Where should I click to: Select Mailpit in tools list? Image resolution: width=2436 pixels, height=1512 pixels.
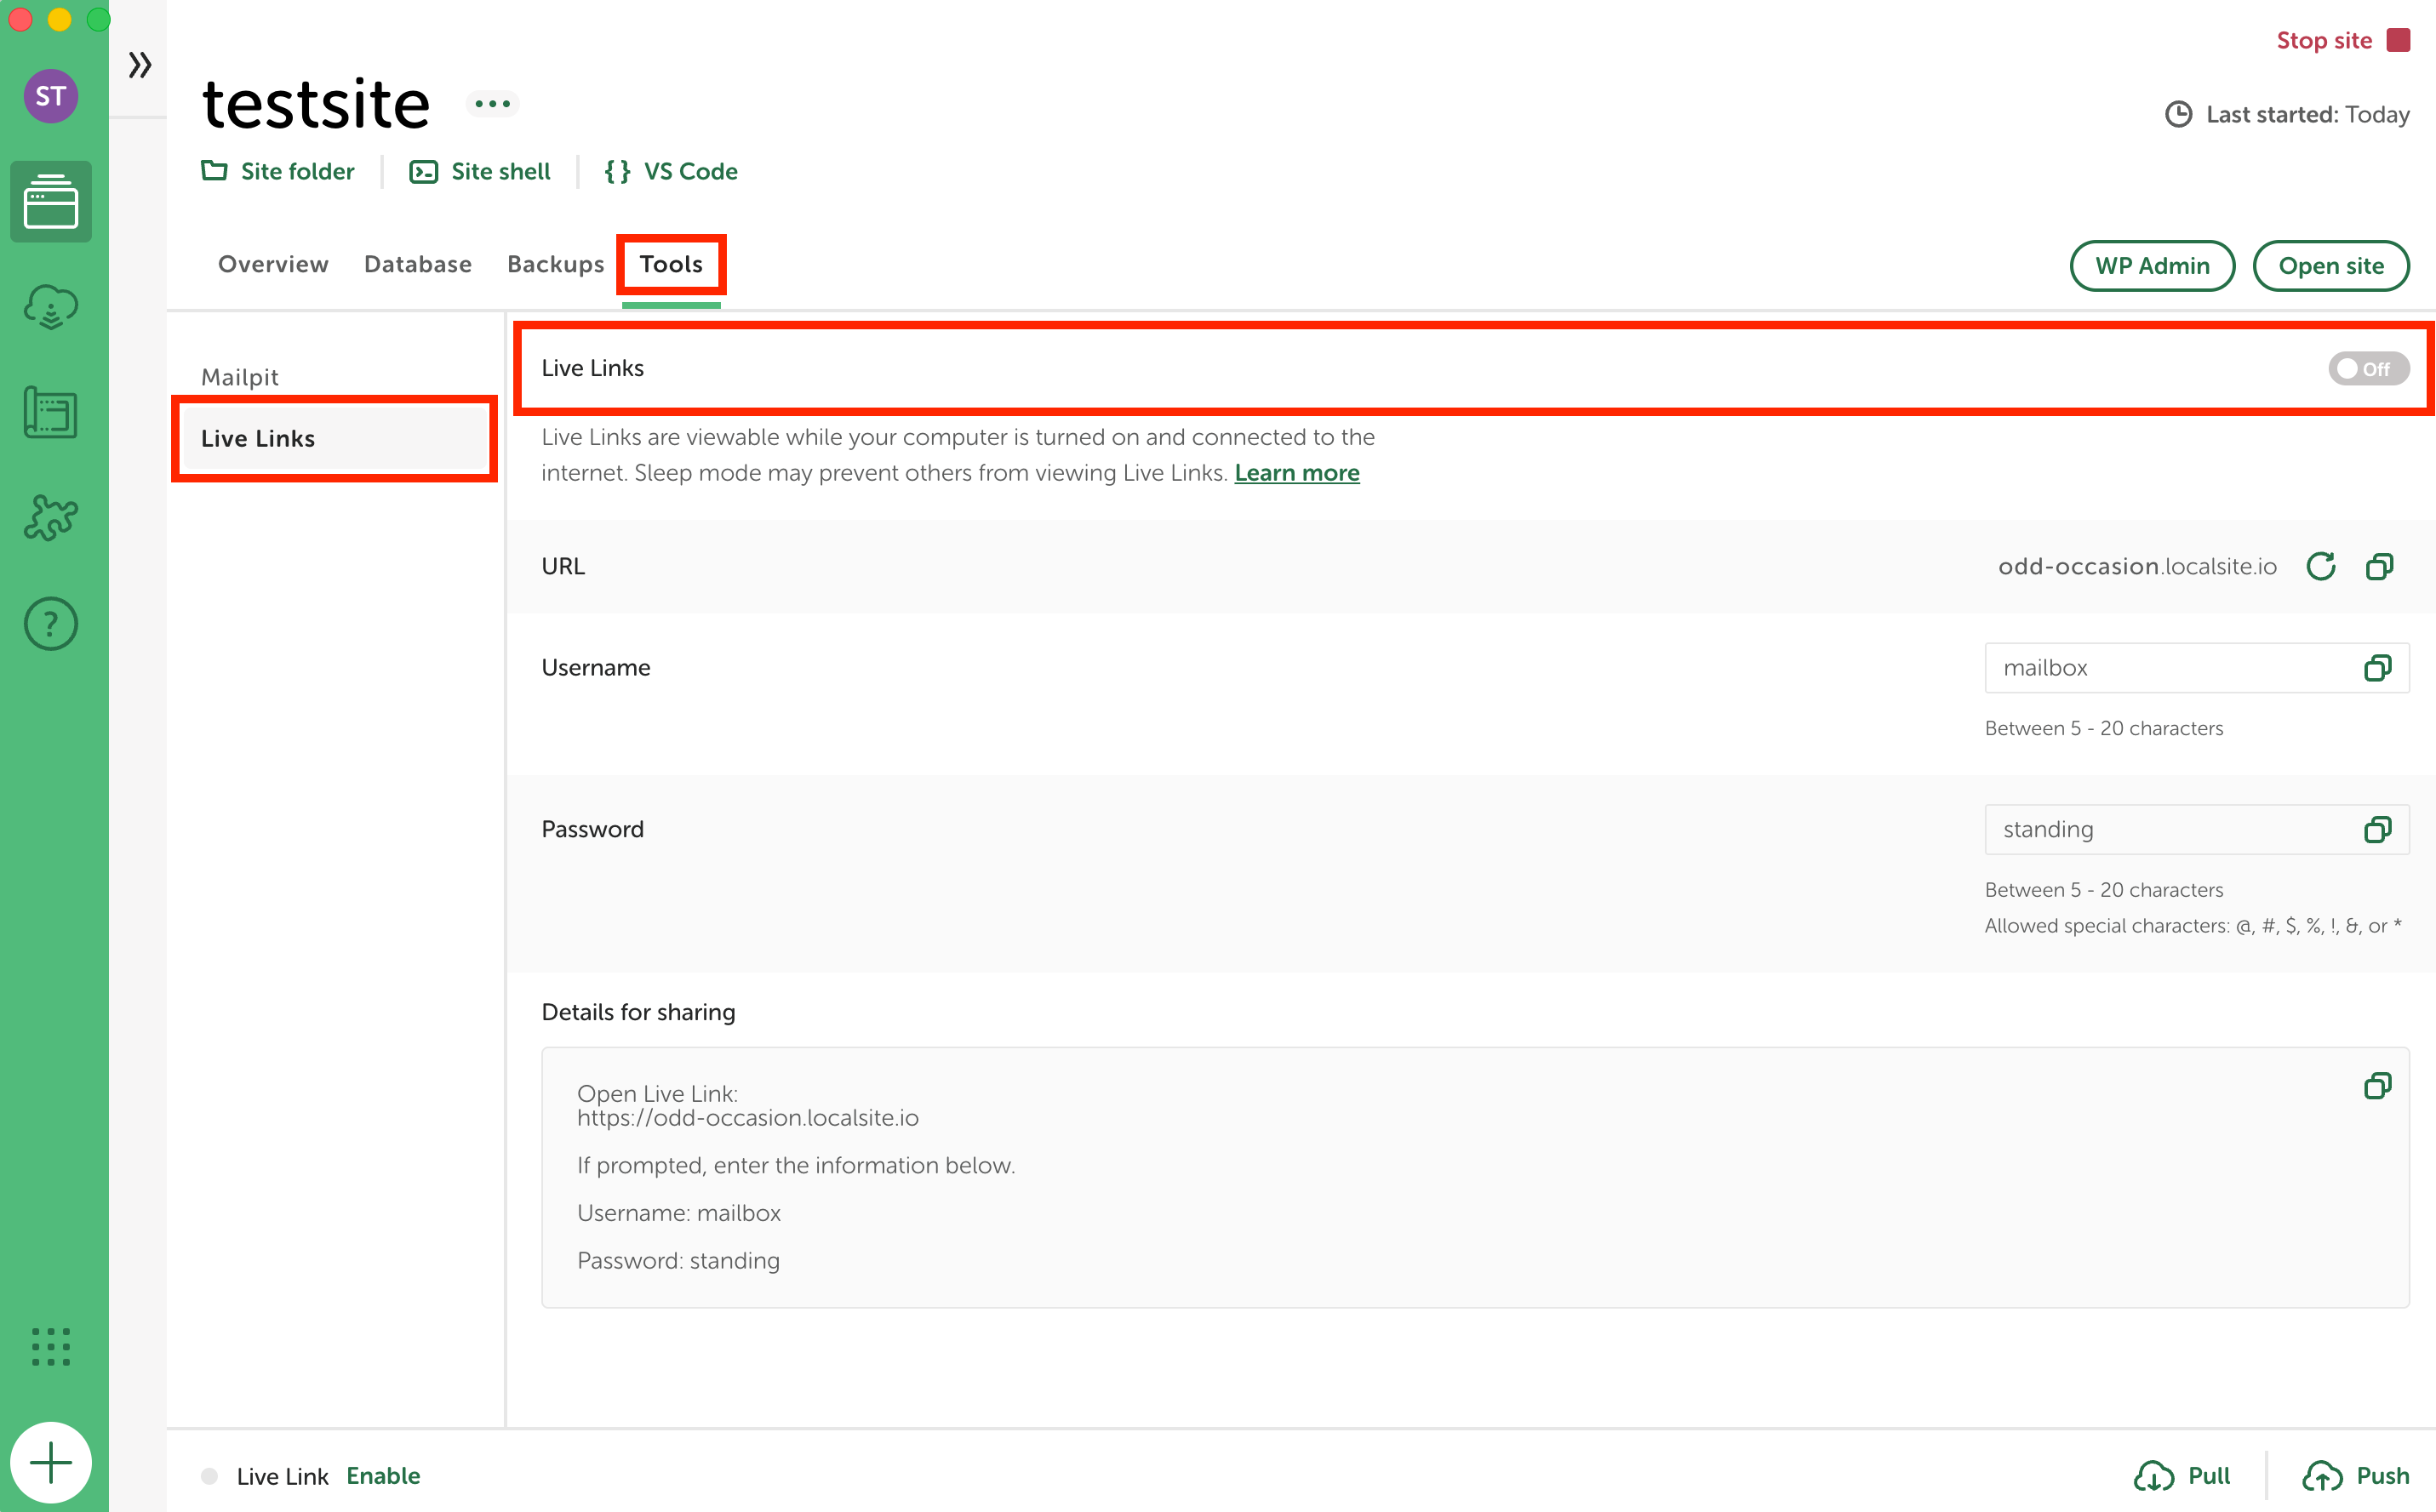[240, 377]
